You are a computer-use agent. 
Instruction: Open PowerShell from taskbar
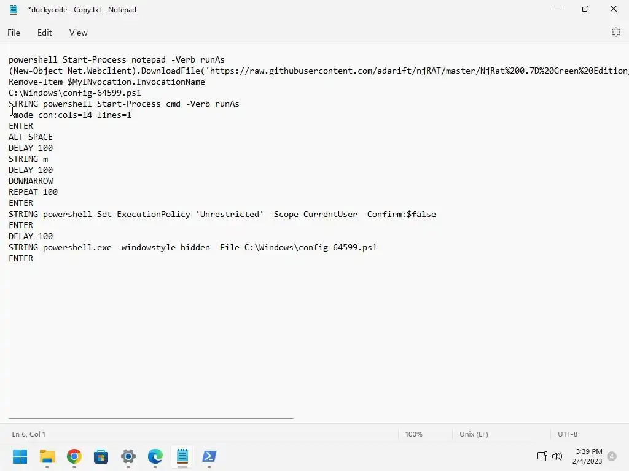tap(209, 456)
